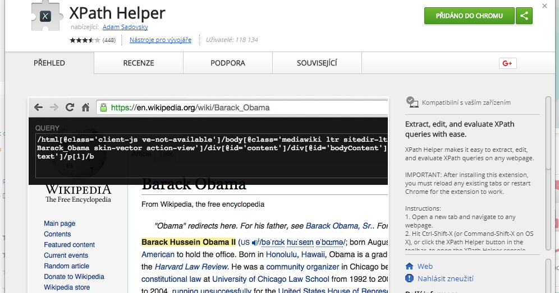
Task: Click the Wikipedia URL address bar
Action: [242, 108]
